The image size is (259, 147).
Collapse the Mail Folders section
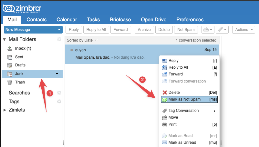pos(5,40)
